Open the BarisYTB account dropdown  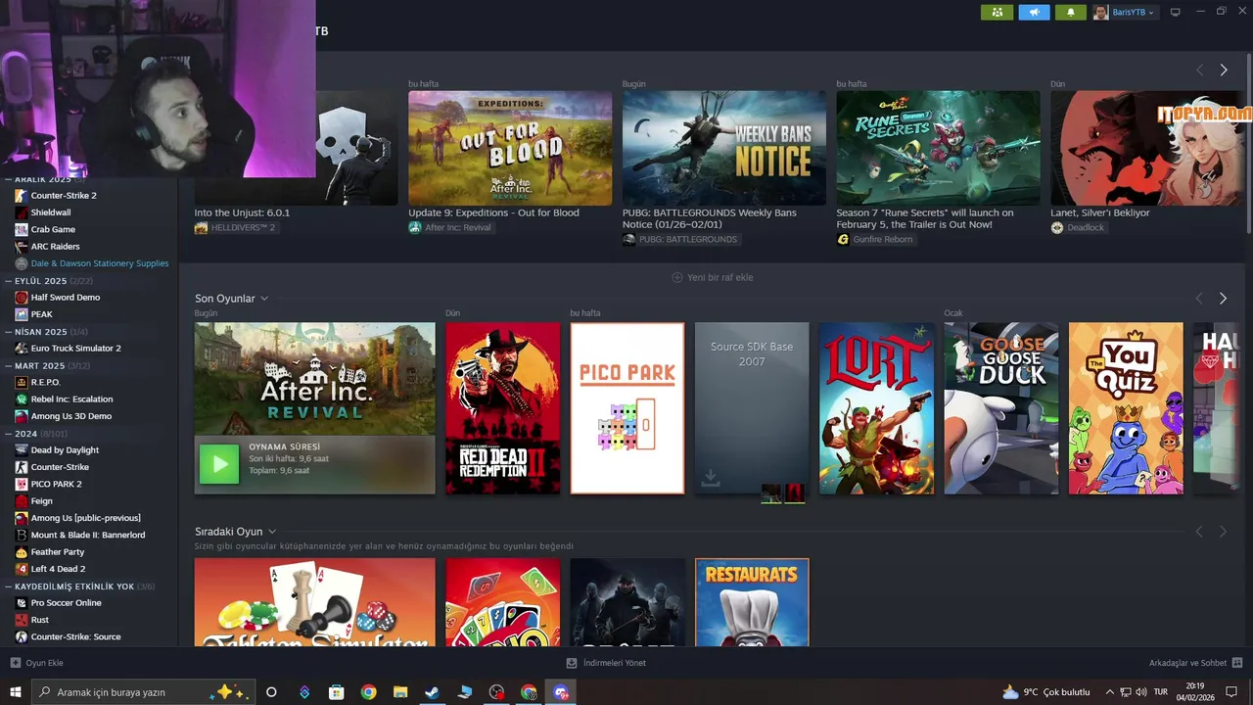(1125, 12)
